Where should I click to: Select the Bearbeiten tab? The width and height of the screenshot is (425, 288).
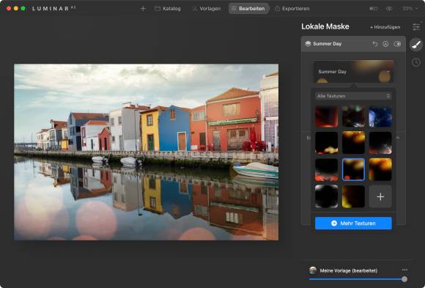[x=248, y=9]
